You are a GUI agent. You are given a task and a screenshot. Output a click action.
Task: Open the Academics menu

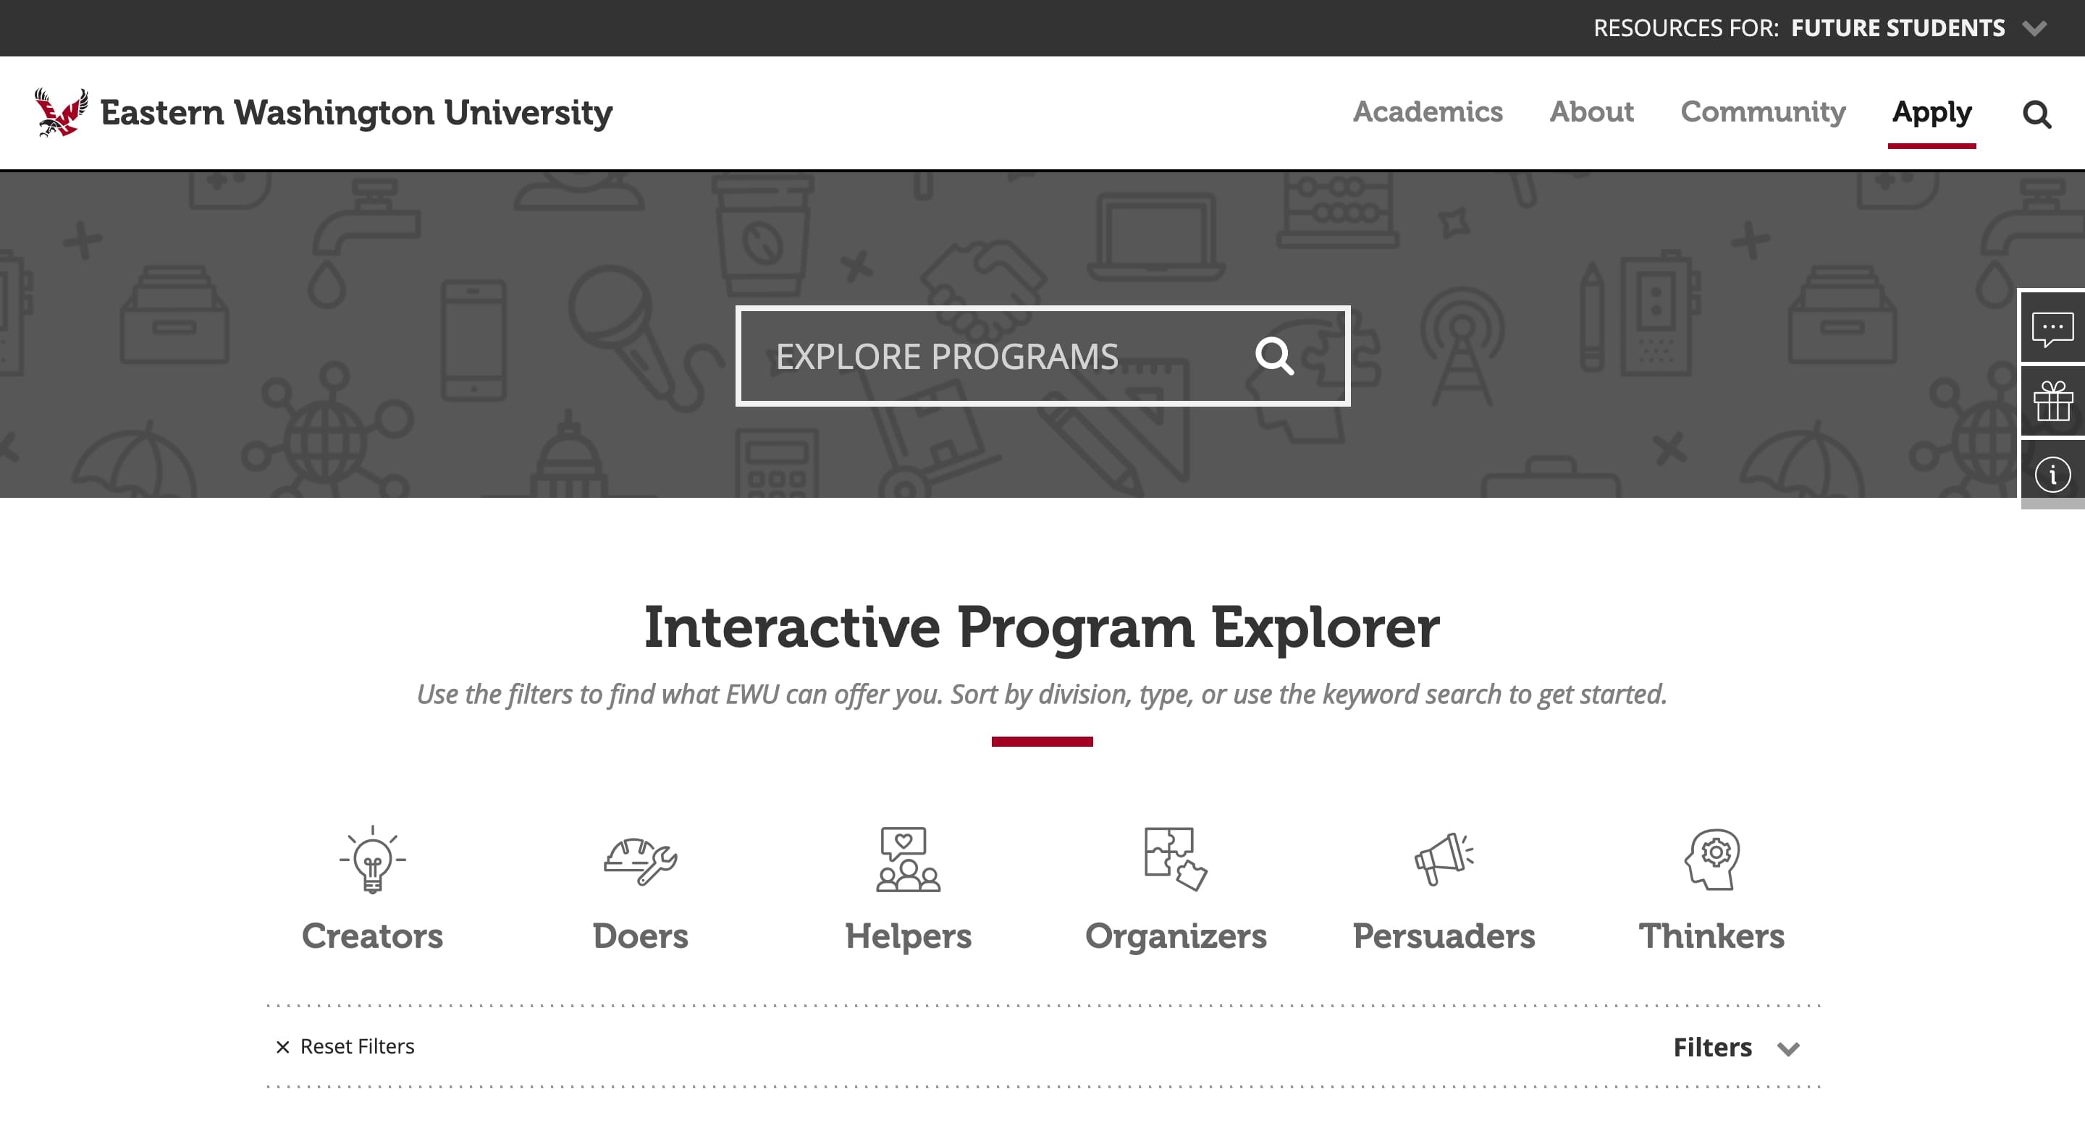point(1428,111)
